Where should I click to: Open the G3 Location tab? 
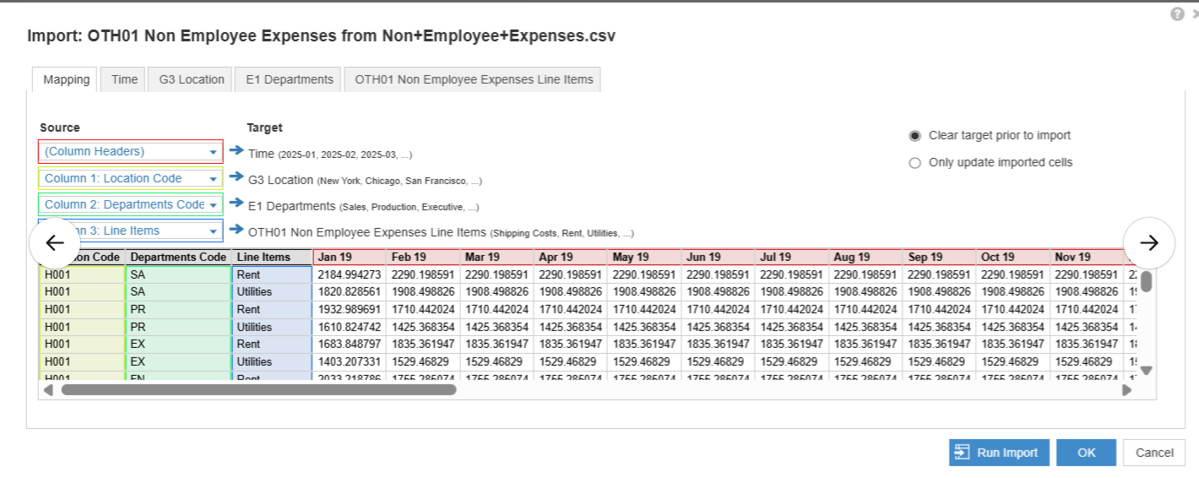tap(192, 79)
